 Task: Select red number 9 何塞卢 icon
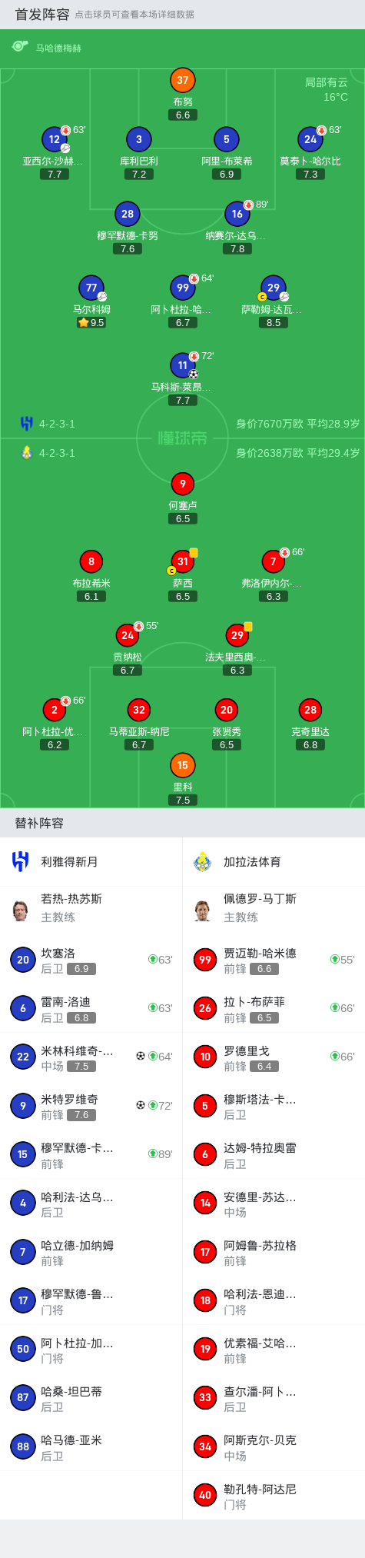click(183, 484)
